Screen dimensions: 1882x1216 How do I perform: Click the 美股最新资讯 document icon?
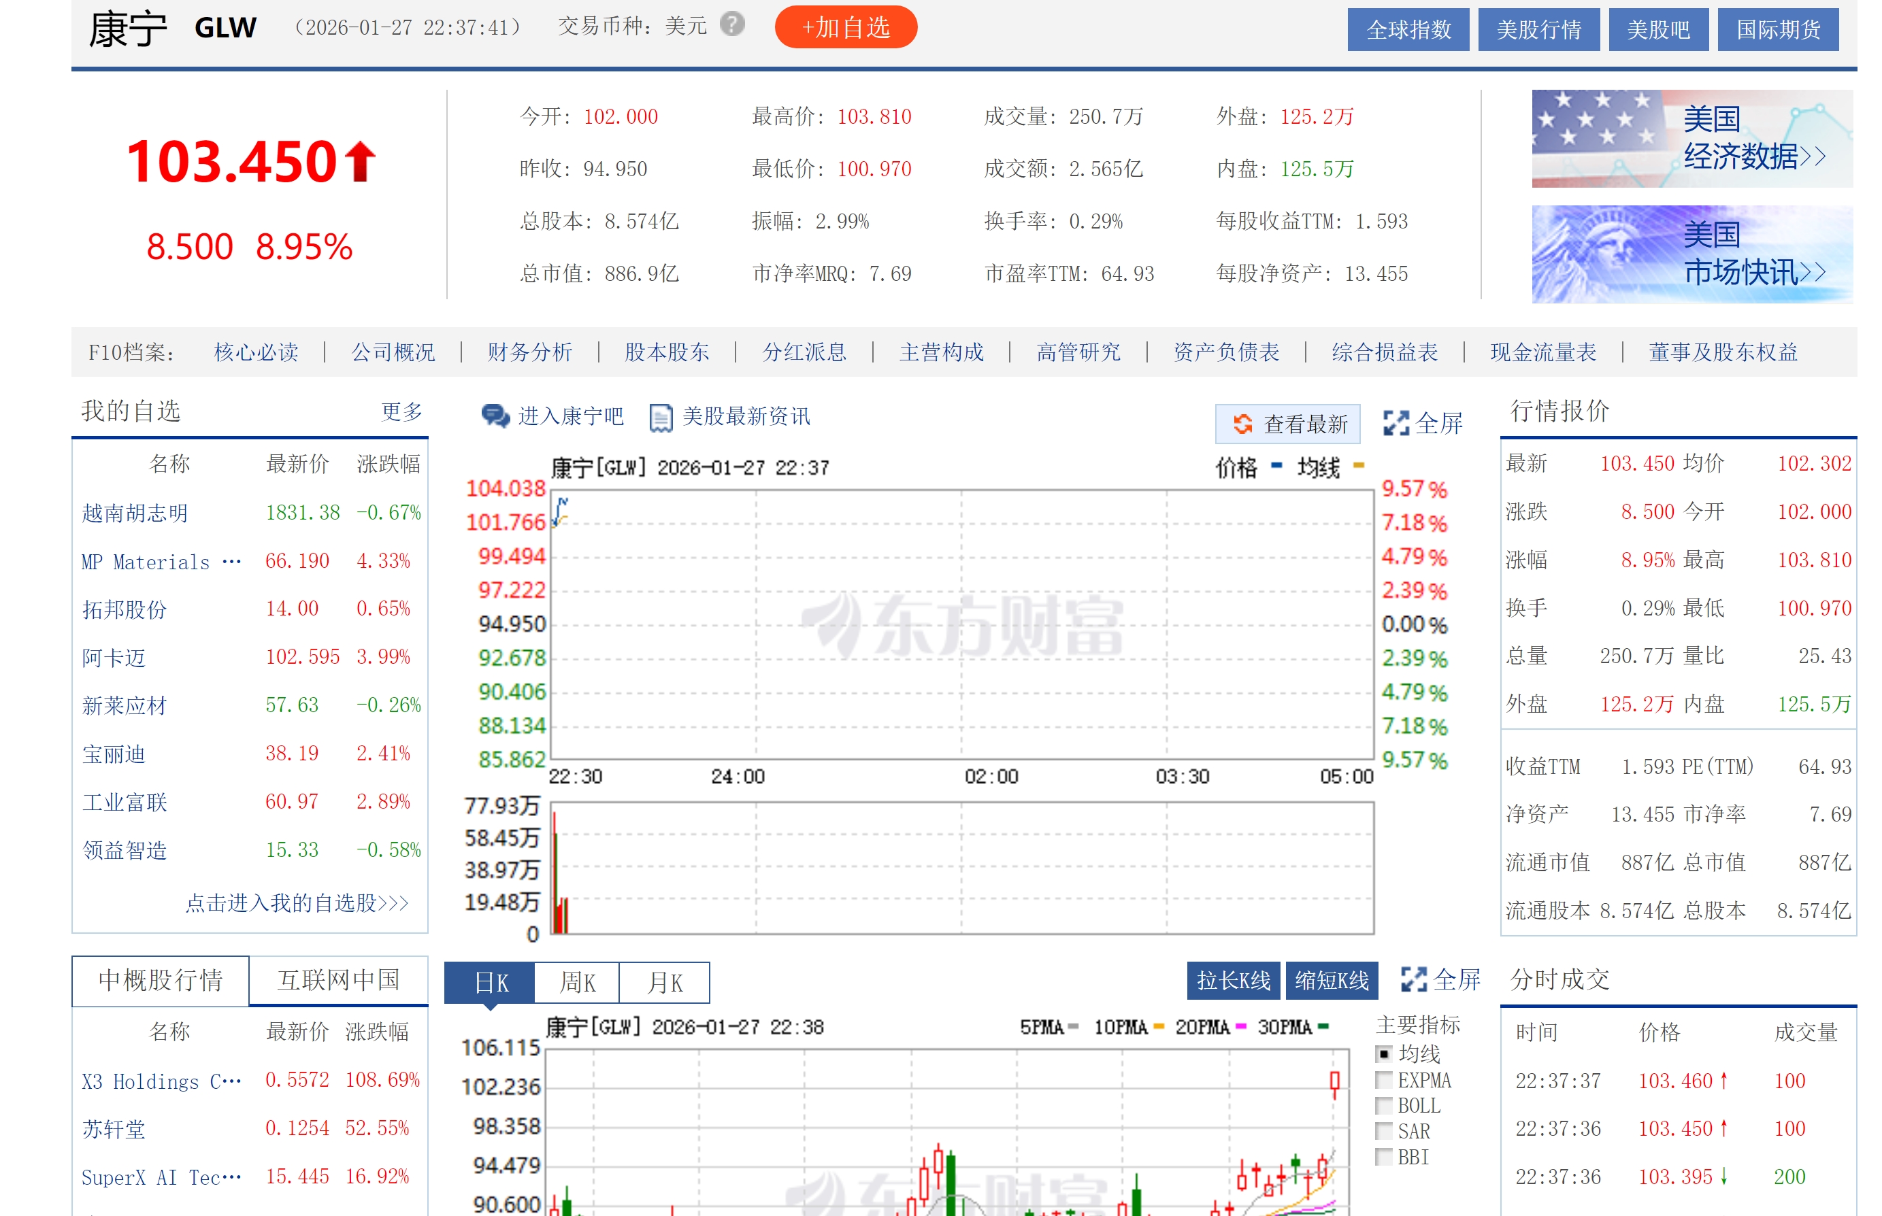pos(660,418)
